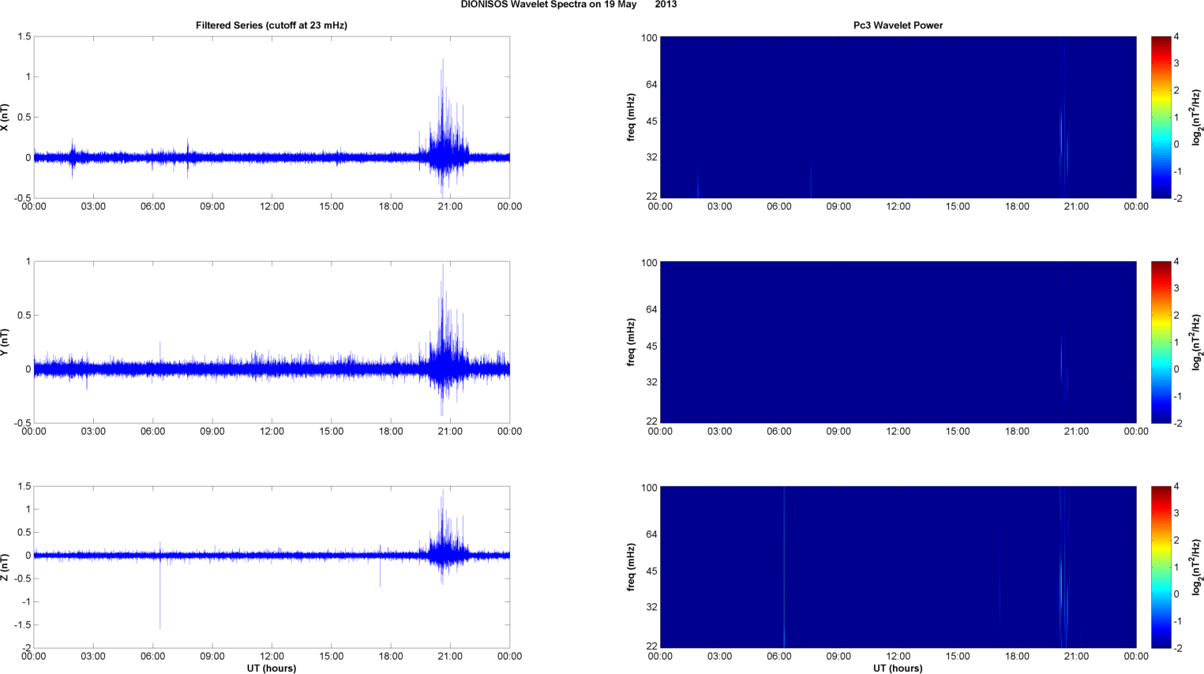
Task: Click the 'freq (mHz)' label of the Y spectrogram
Action: pyautogui.click(x=632, y=343)
